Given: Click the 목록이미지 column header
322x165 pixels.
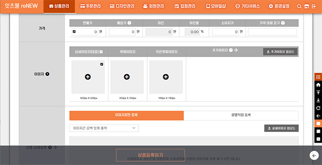Looking at the screenshot, I should 128,52.
